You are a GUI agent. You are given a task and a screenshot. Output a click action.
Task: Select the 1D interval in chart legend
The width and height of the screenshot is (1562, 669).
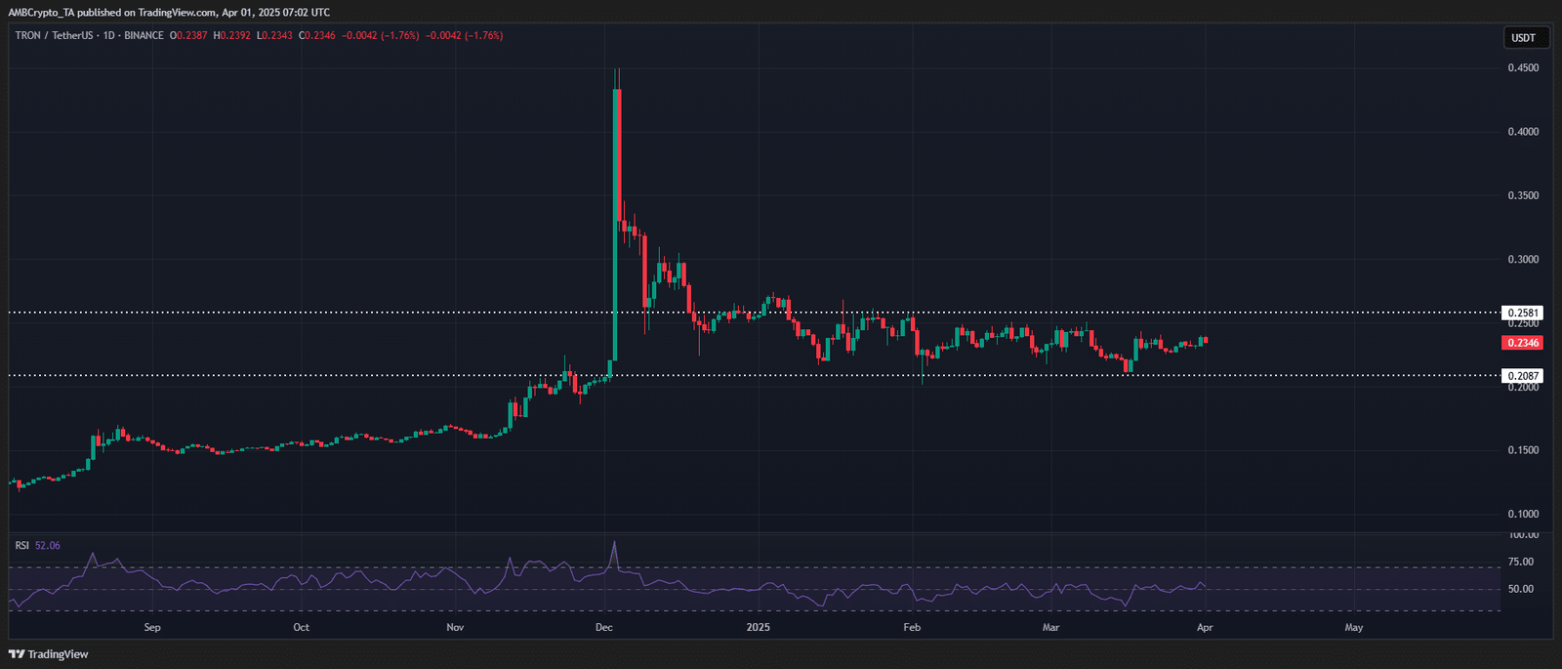point(109,35)
